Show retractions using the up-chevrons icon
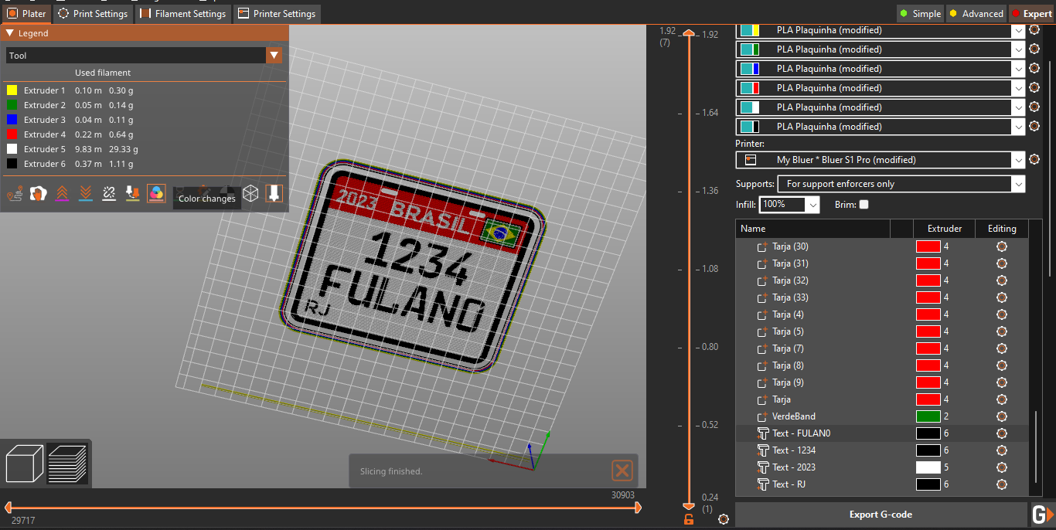 pos(62,193)
